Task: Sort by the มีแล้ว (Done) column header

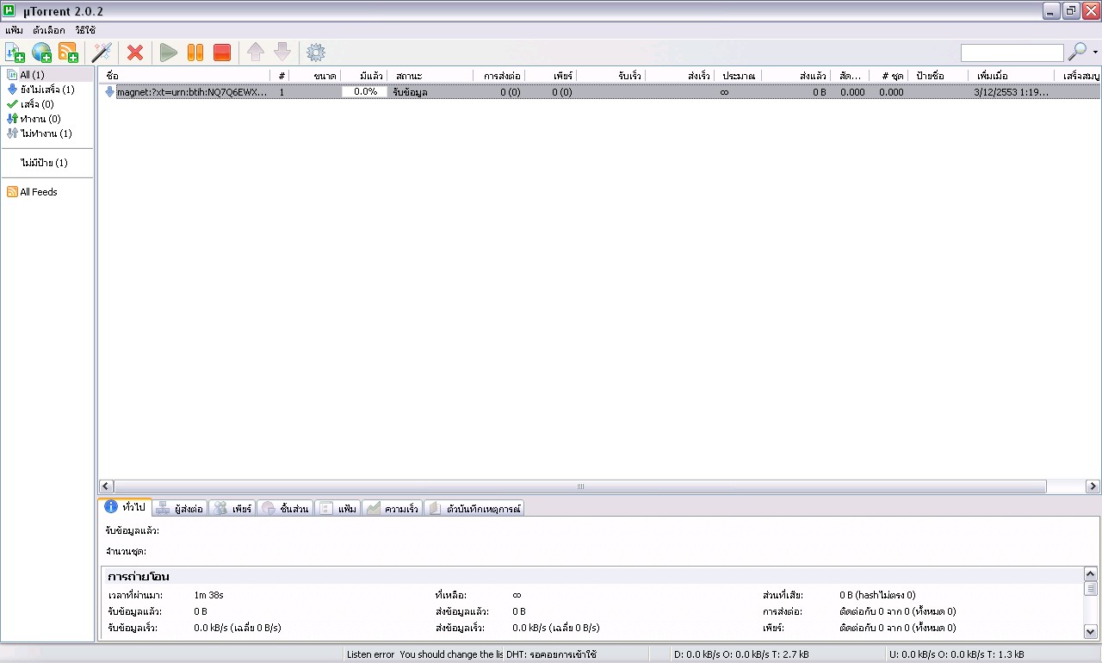Action: (x=363, y=76)
